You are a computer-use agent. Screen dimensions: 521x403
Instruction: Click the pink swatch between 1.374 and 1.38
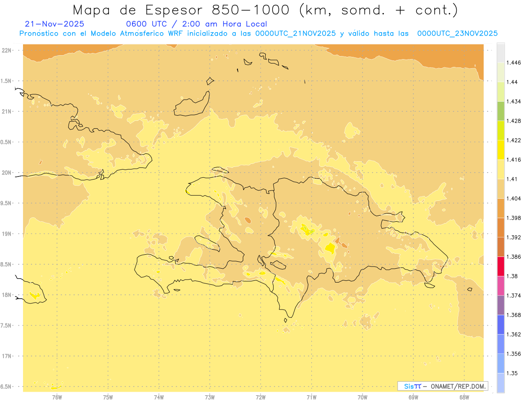[x=501, y=286]
